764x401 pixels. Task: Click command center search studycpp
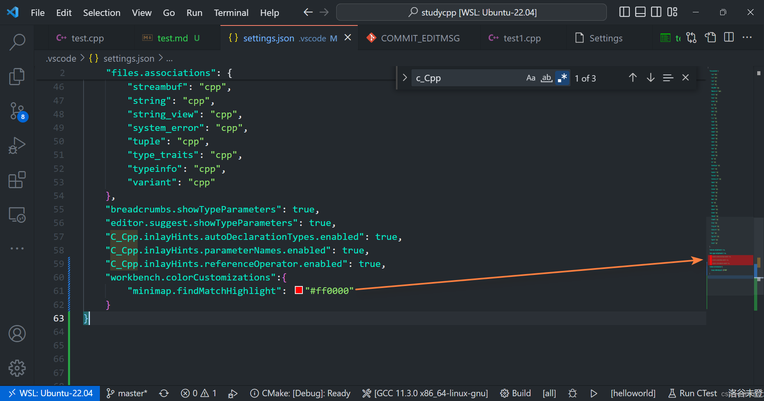click(472, 12)
